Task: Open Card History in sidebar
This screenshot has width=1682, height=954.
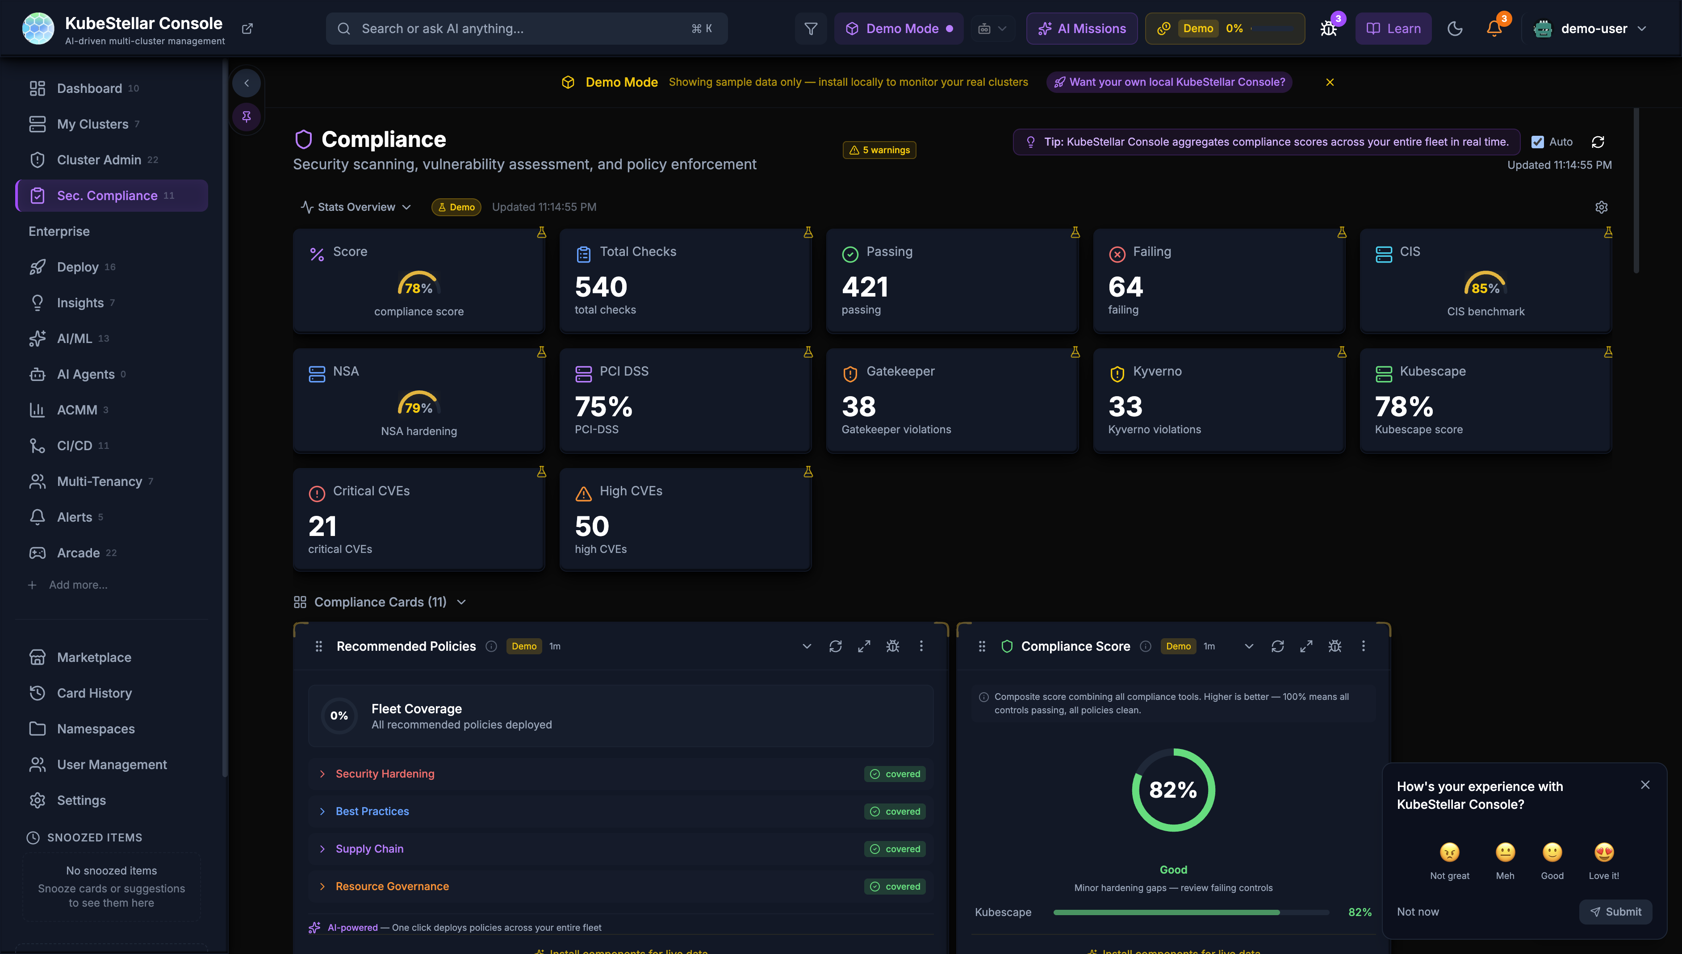Action: (x=111, y=693)
